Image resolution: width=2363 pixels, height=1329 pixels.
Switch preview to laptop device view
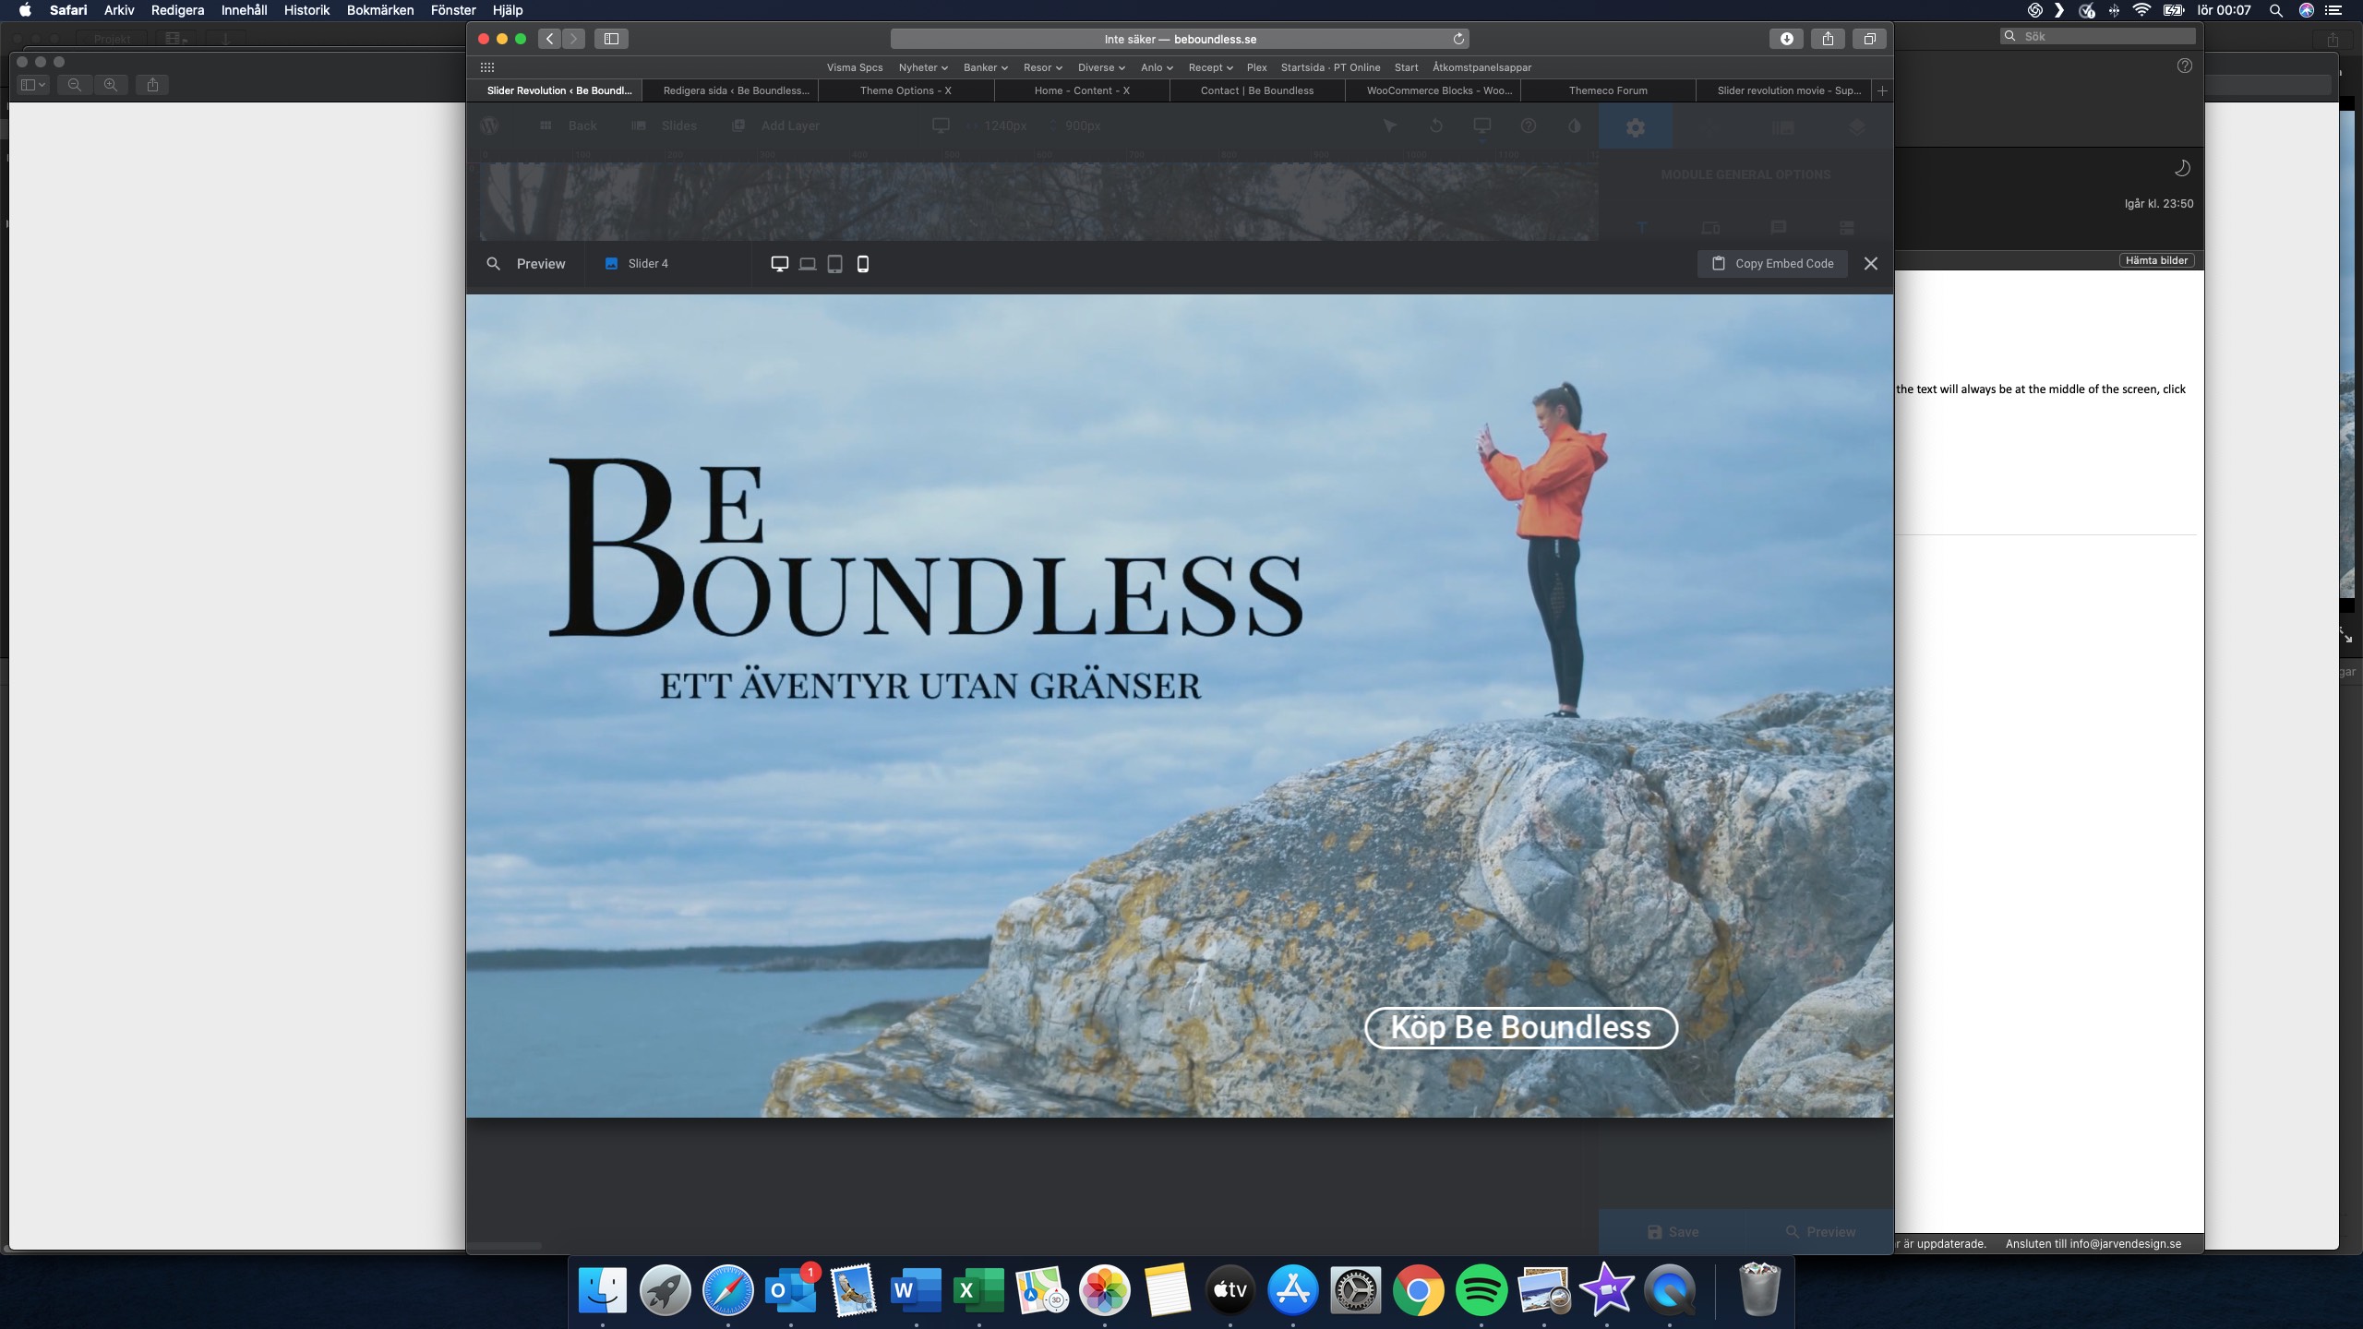click(x=808, y=264)
